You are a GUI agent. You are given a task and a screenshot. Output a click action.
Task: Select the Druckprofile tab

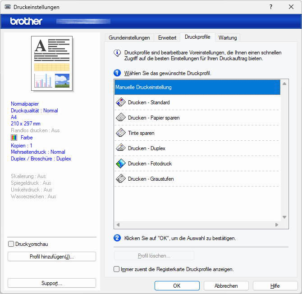[x=197, y=37]
